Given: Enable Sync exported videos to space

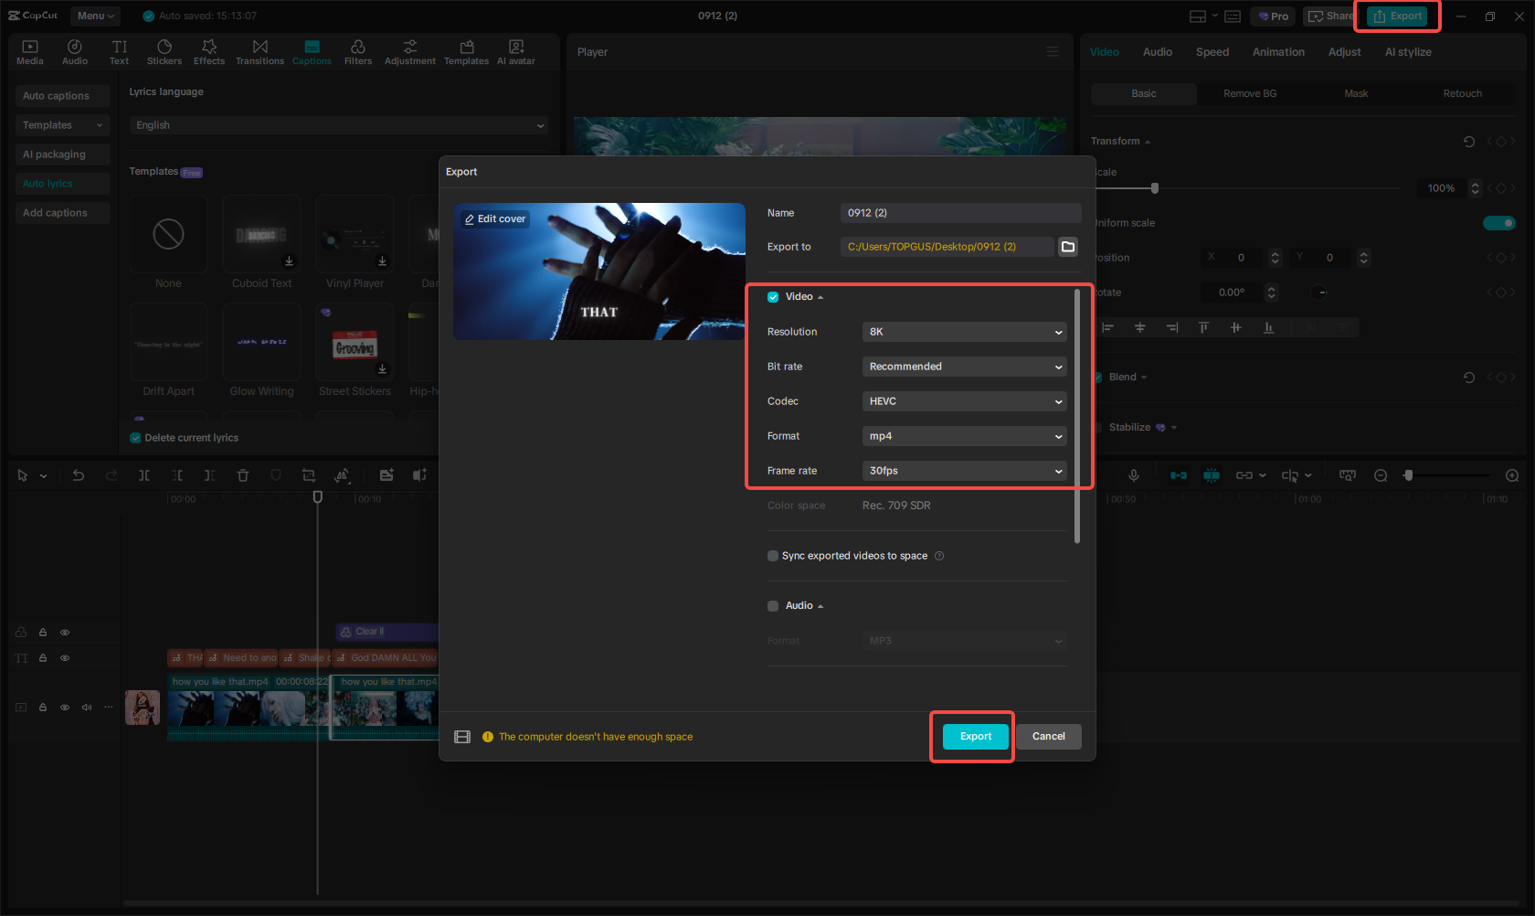Looking at the screenshot, I should click(772, 555).
